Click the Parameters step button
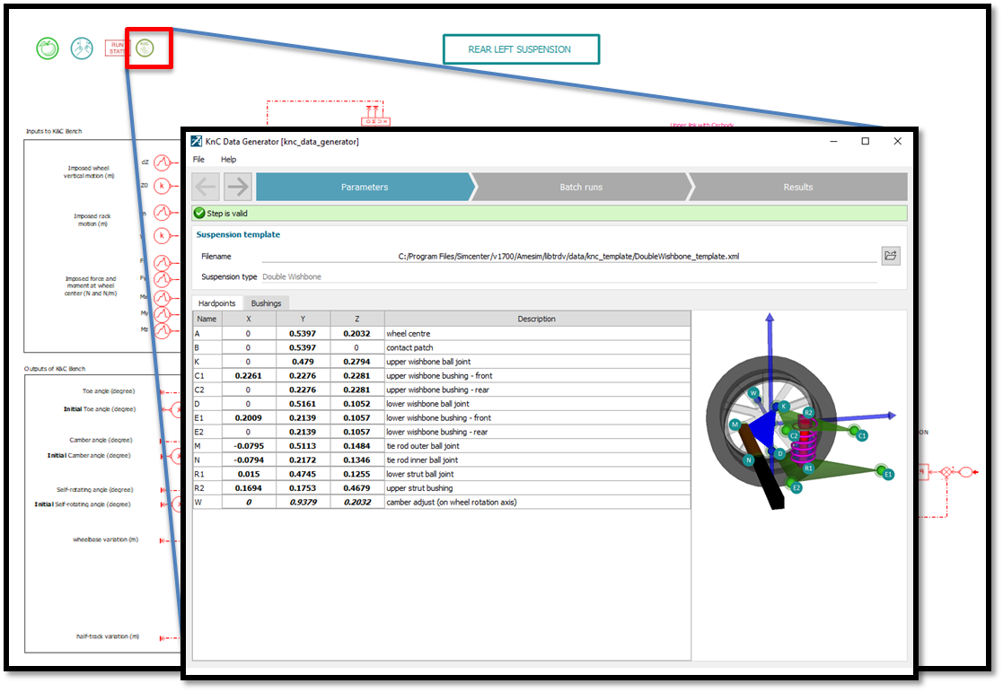This screenshot has height=692, width=1003. (x=365, y=187)
